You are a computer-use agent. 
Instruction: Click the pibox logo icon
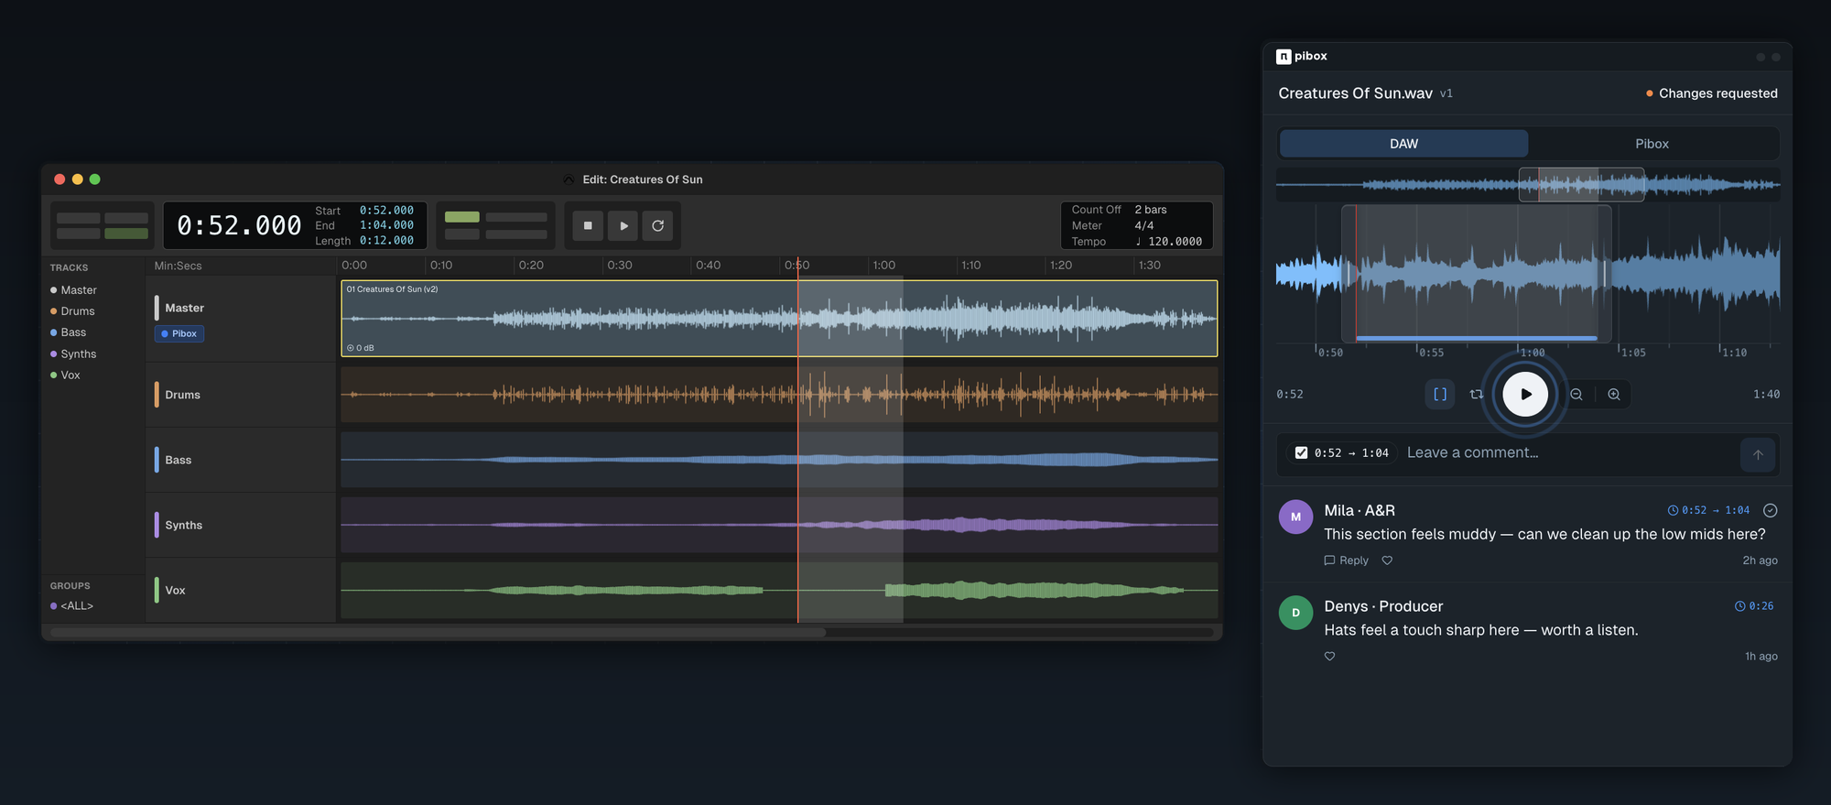pos(1284,57)
